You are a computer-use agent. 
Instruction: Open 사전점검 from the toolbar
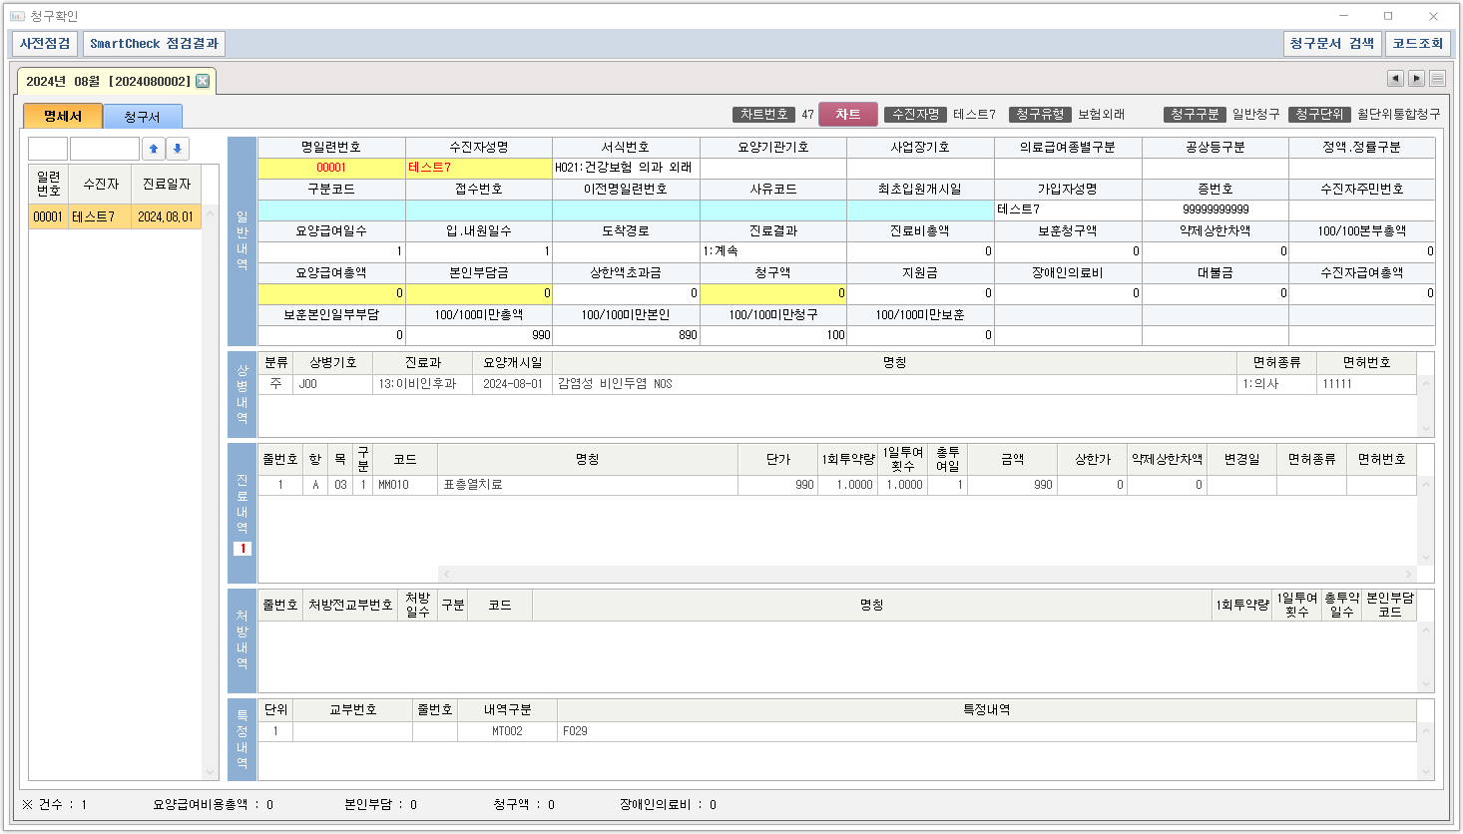tap(45, 43)
